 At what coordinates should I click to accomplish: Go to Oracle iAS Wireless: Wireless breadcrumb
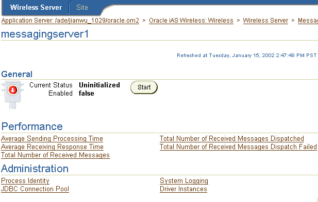click(x=191, y=21)
